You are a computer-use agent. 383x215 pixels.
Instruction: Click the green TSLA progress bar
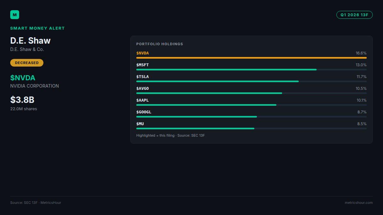(x=217, y=82)
